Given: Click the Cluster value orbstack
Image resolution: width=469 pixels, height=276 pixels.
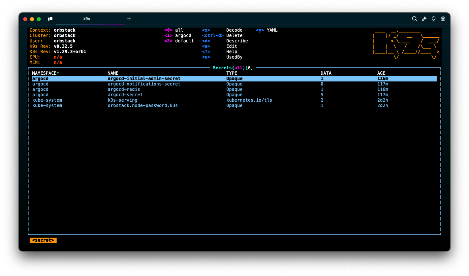Looking at the screenshot, I should tap(65, 35).
